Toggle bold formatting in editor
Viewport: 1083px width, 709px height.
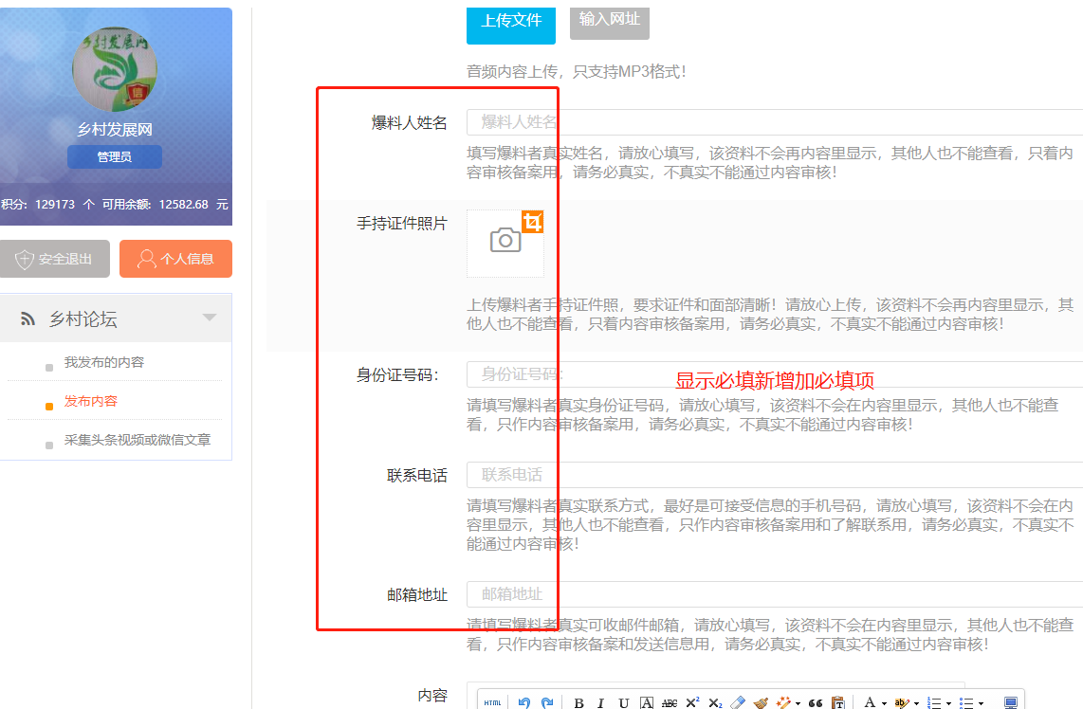point(578,702)
